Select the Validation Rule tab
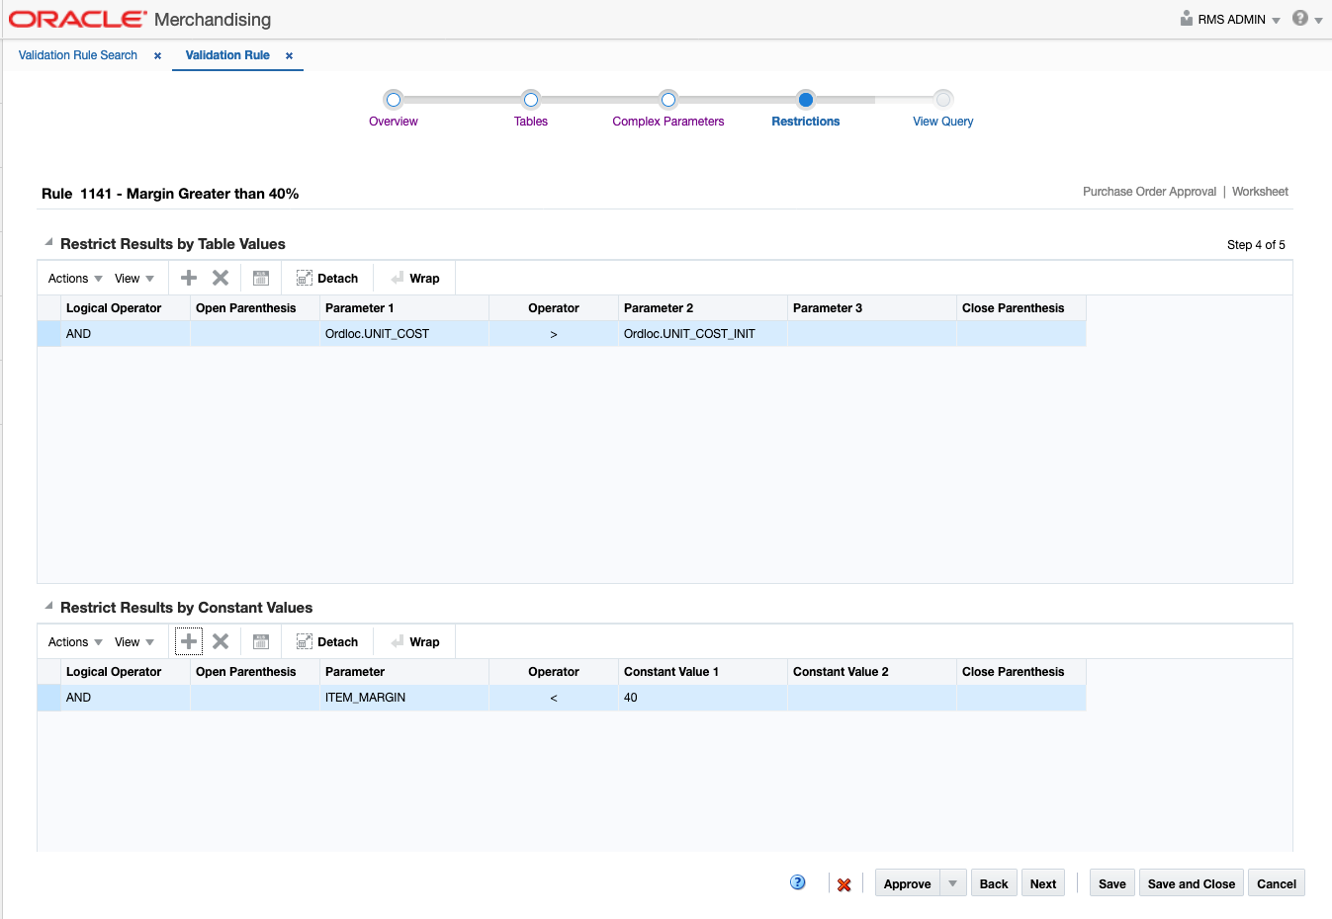The height and width of the screenshot is (919, 1332). coord(229,55)
